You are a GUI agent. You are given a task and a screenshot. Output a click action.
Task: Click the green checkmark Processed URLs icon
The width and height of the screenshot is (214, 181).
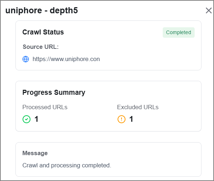tap(27, 119)
